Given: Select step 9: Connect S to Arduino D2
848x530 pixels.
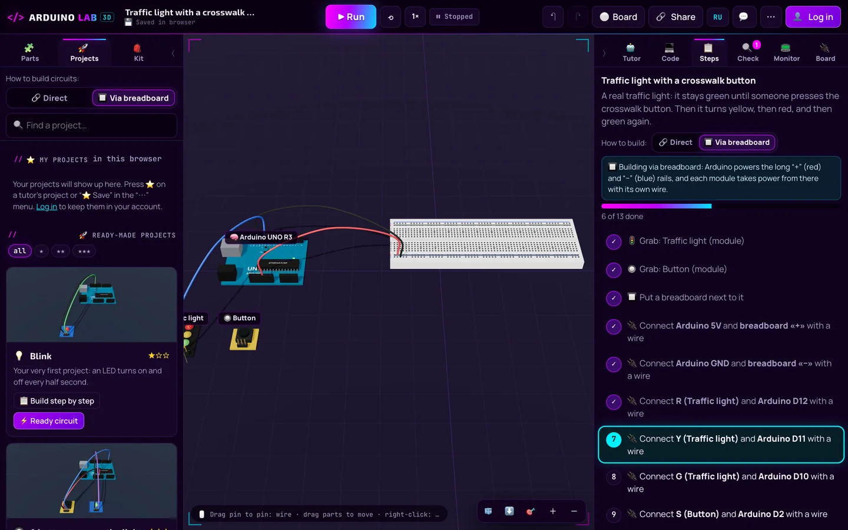Looking at the screenshot, I should pos(721,514).
